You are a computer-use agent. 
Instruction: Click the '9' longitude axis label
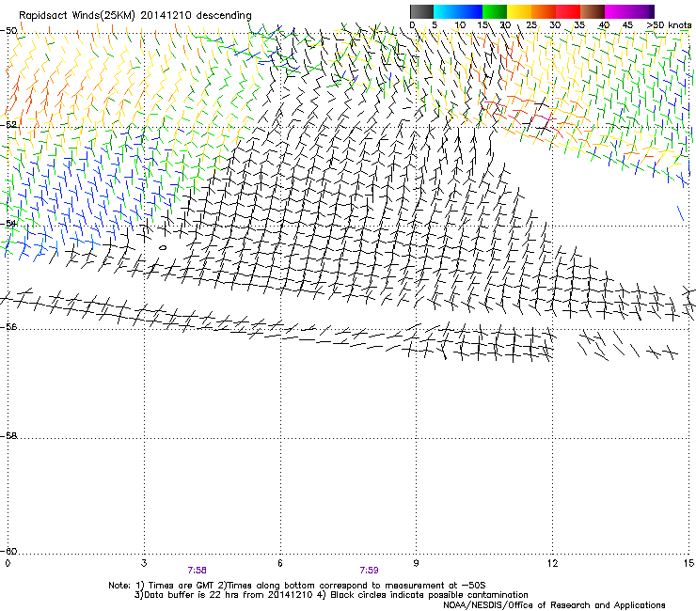click(x=416, y=563)
